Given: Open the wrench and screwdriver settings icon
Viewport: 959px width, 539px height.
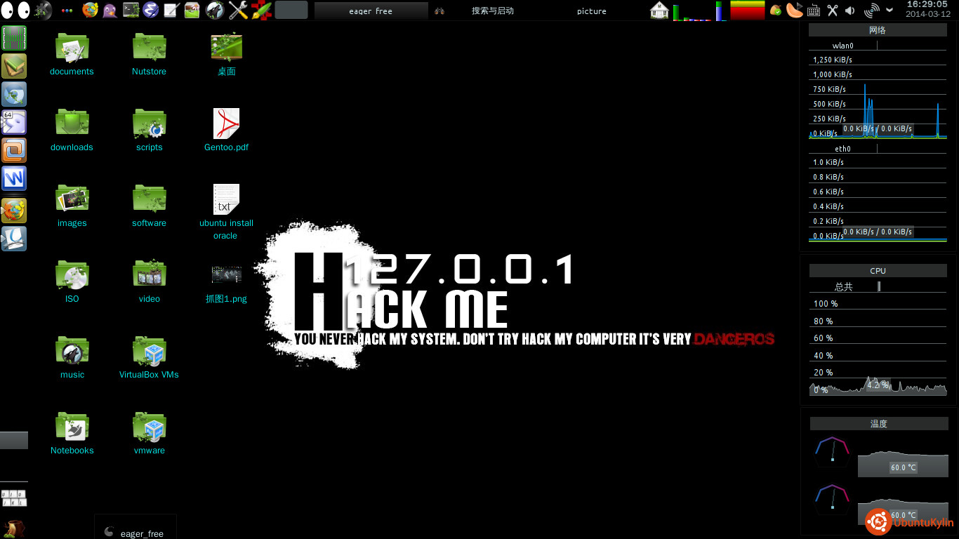Looking at the screenshot, I should coord(238,10).
